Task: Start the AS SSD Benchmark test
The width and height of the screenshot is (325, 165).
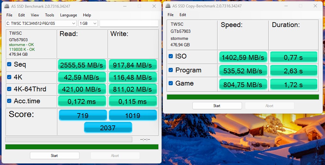Action: (54, 156)
